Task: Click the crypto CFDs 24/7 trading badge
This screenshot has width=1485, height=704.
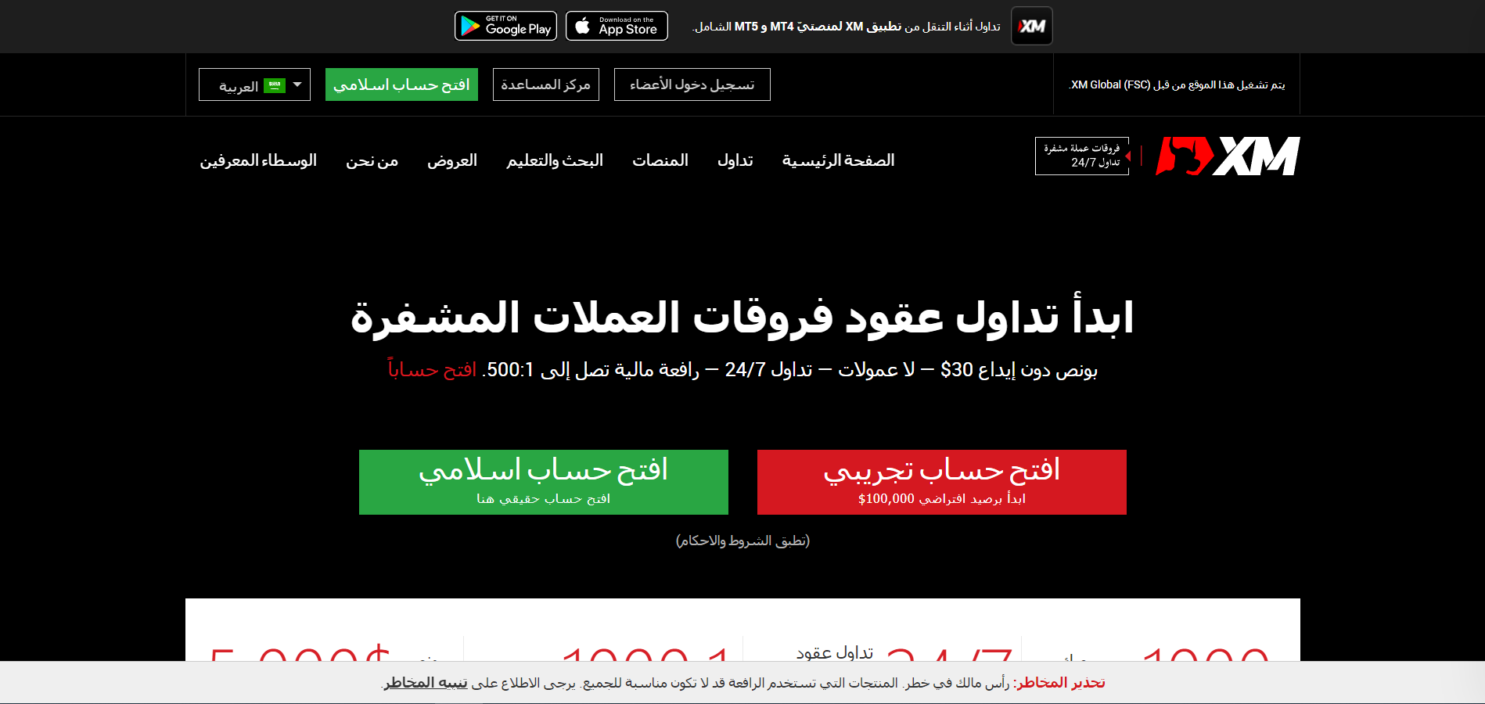Action: [x=1081, y=156]
